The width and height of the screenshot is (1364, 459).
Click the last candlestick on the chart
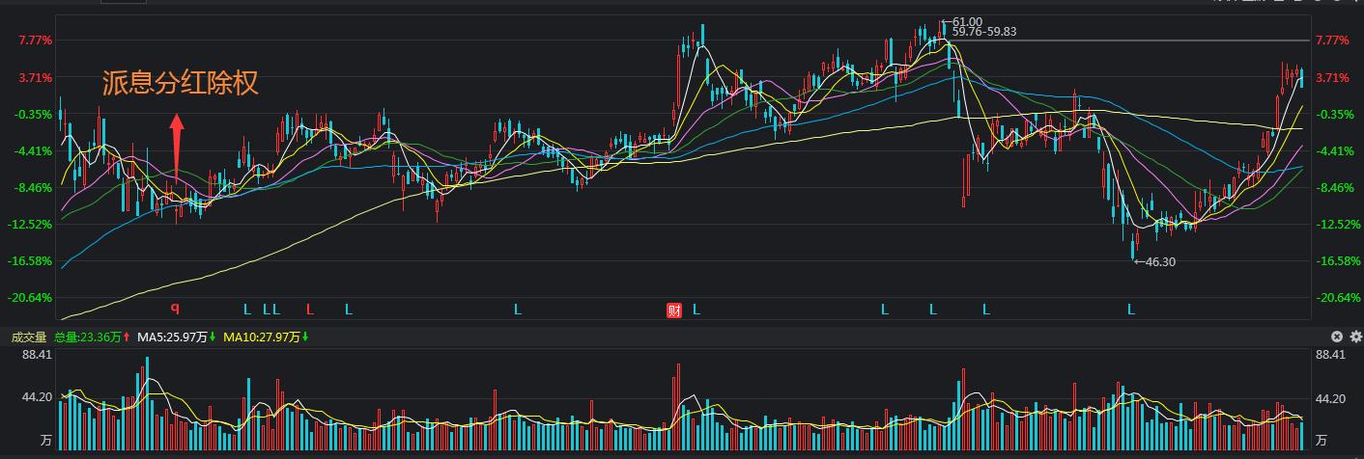click(x=1301, y=77)
